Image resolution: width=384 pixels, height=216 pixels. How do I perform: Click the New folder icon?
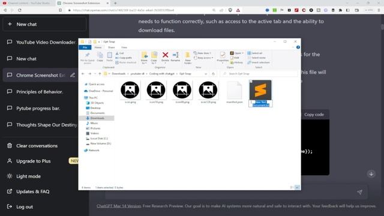click(188, 55)
